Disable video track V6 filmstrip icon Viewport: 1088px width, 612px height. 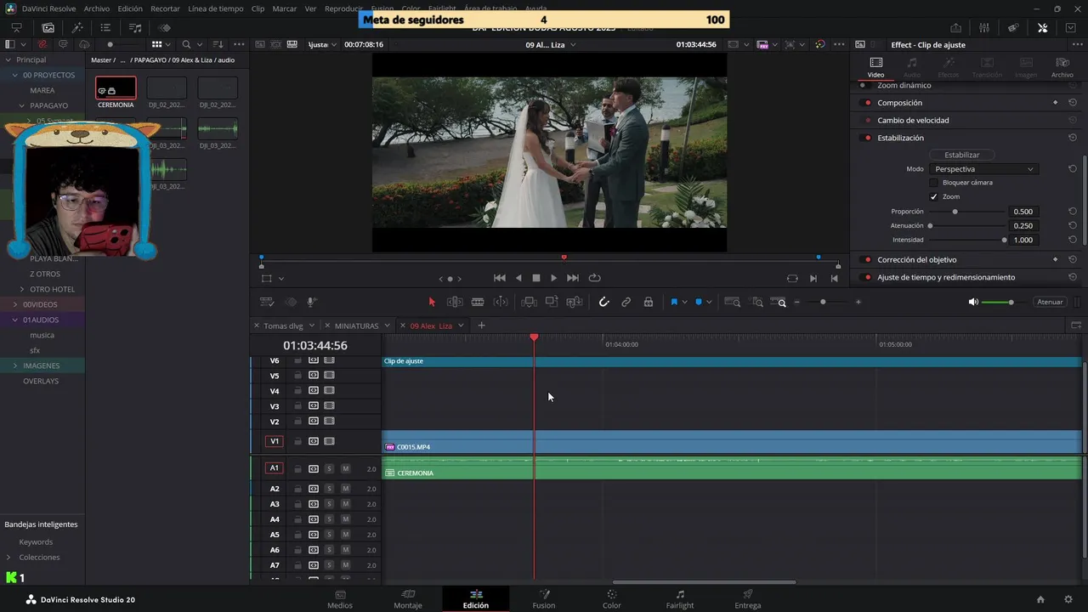tap(329, 360)
